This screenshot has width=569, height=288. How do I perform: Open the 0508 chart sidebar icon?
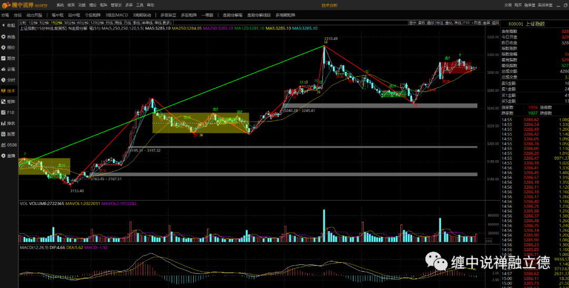click(9, 145)
